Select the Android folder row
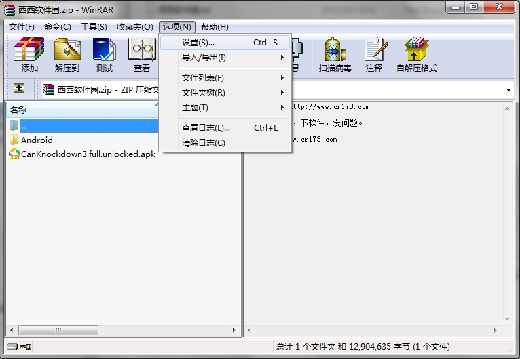Screen dimensions: 520x359 pyautogui.click(x=31, y=140)
